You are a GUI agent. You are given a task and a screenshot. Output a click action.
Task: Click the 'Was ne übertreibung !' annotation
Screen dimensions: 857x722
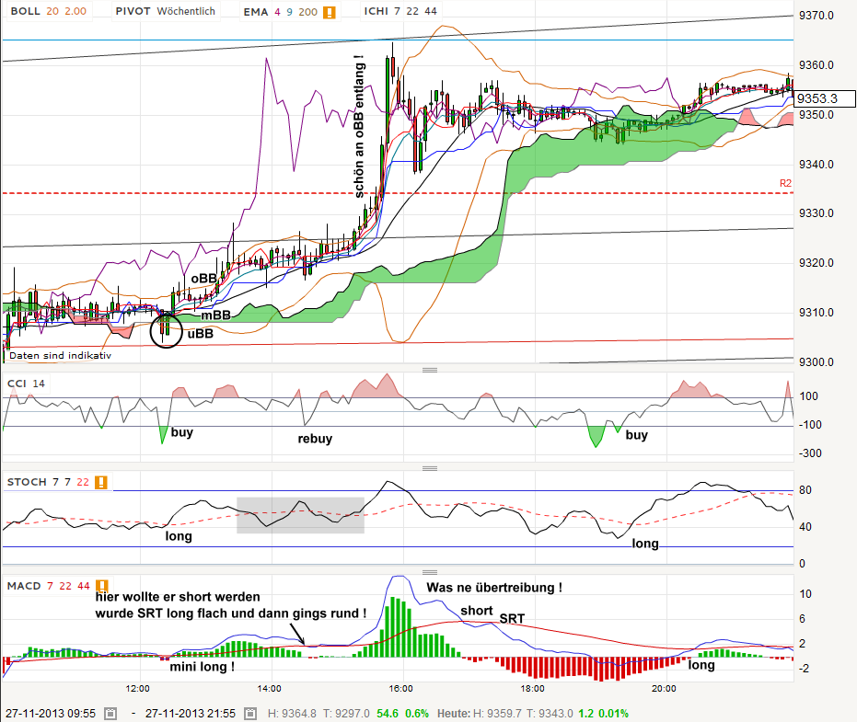tap(494, 588)
